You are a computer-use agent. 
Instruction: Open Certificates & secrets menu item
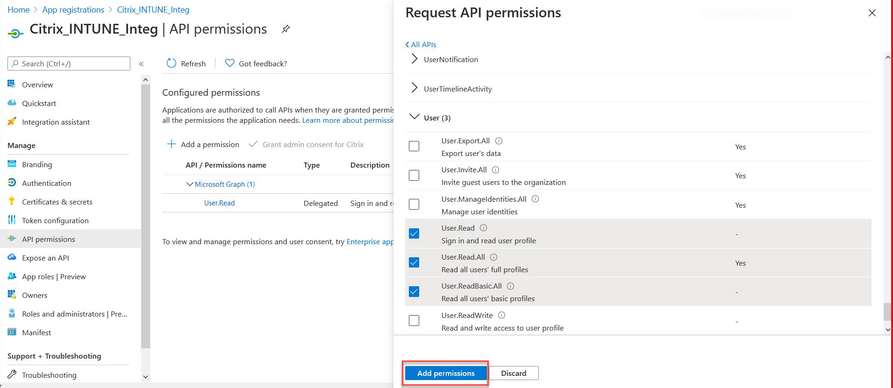(x=57, y=202)
